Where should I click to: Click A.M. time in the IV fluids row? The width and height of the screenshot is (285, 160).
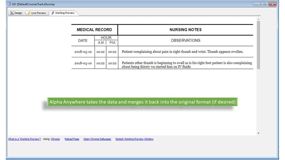[x=100, y=63]
